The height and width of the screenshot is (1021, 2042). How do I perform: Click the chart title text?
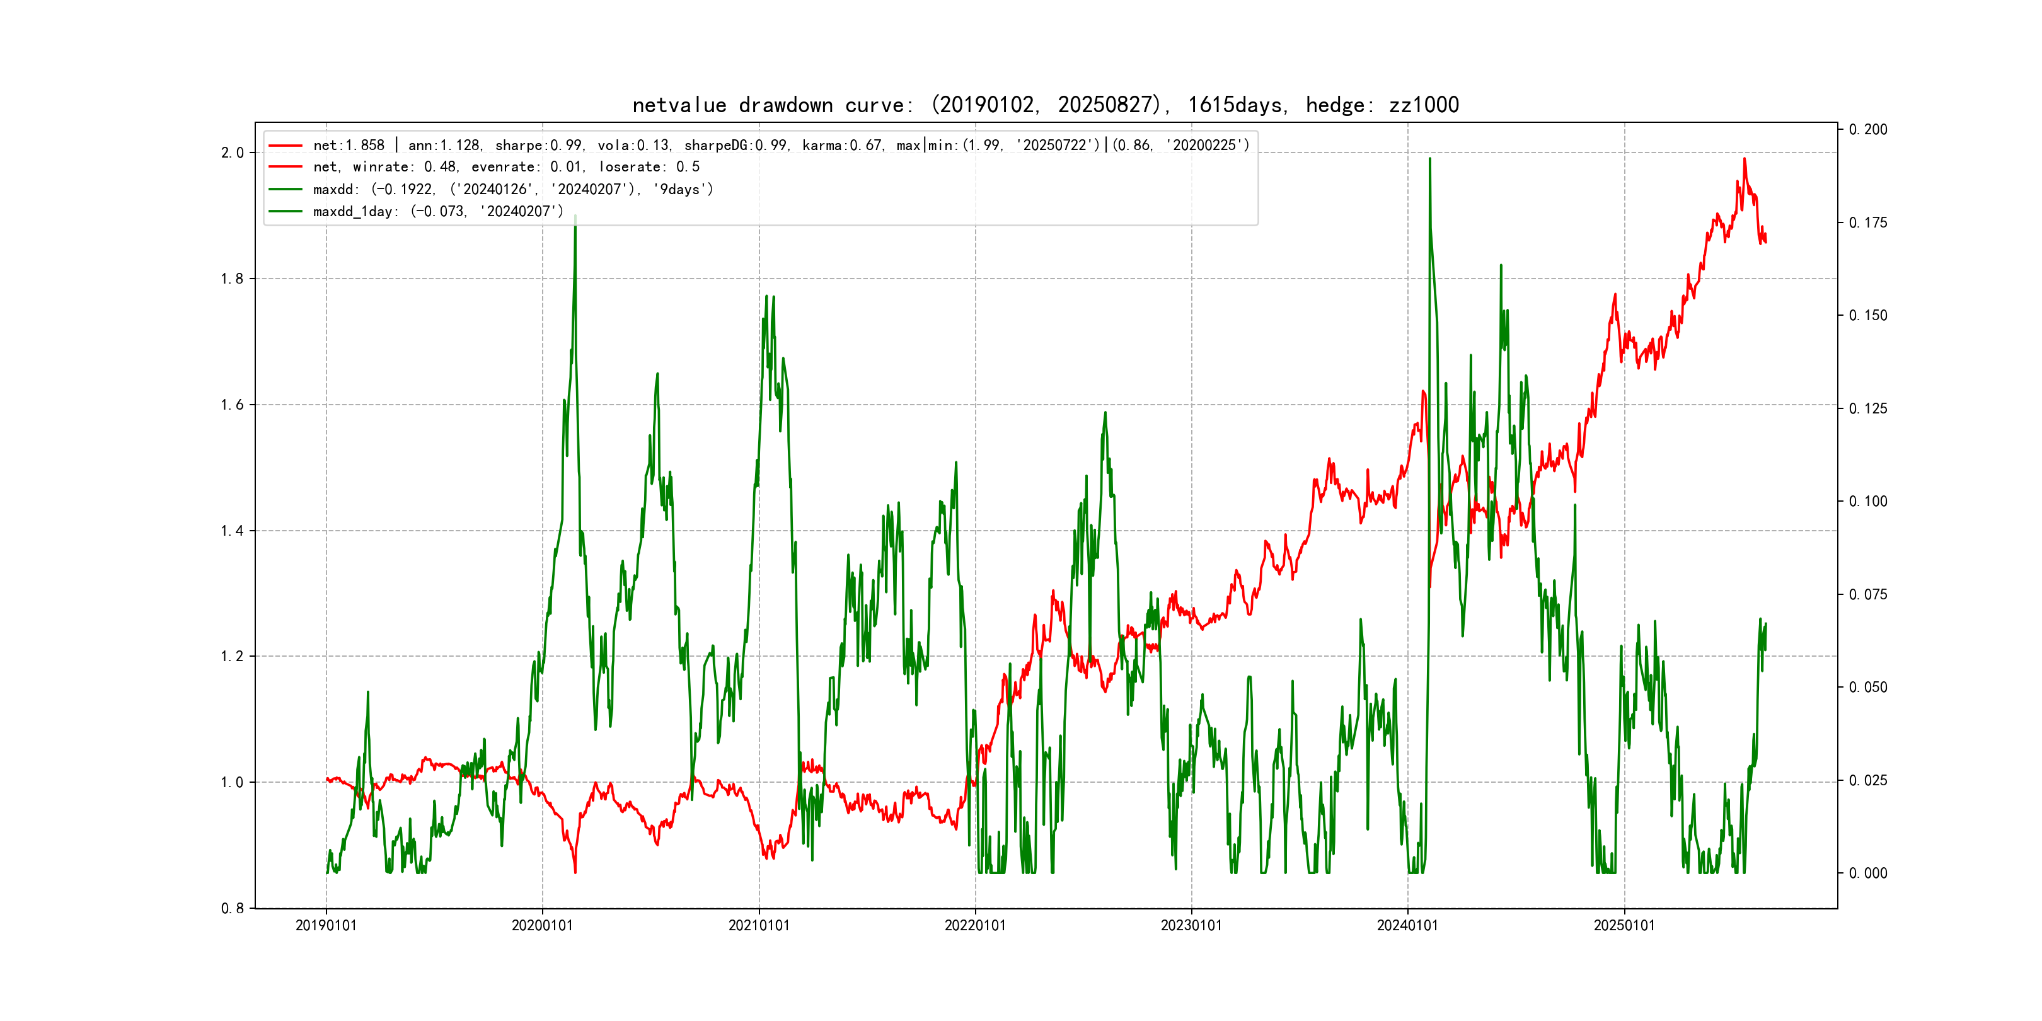[1045, 105]
